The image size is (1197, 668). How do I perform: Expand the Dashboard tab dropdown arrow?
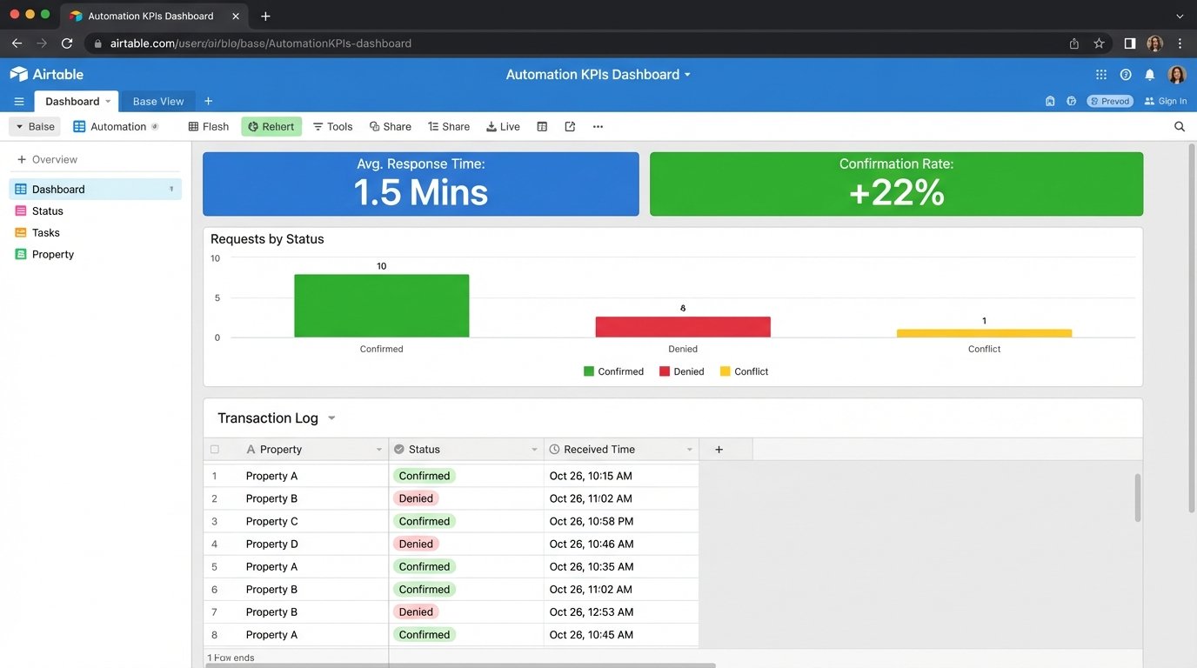pyautogui.click(x=108, y=101)
